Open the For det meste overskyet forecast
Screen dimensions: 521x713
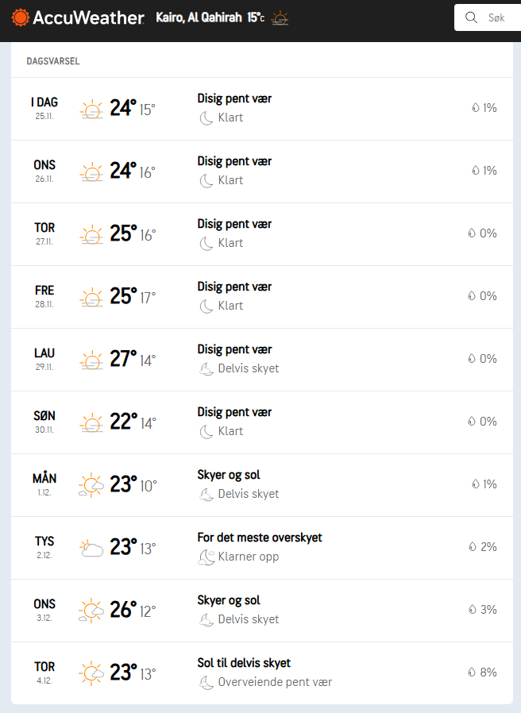260,538
